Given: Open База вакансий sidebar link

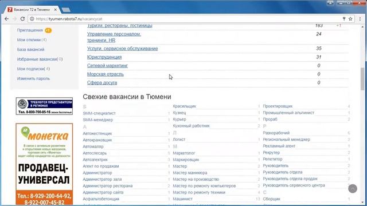Looking at the screenshot, I should pyautogui.click(x=30, y=50).
